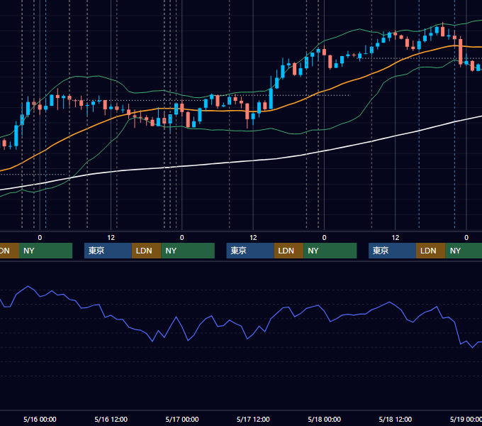This screenshot has width=482, height=426.
Task: Click hour label 12 above 5/18 12:00
Action: (x=396, y=238)
